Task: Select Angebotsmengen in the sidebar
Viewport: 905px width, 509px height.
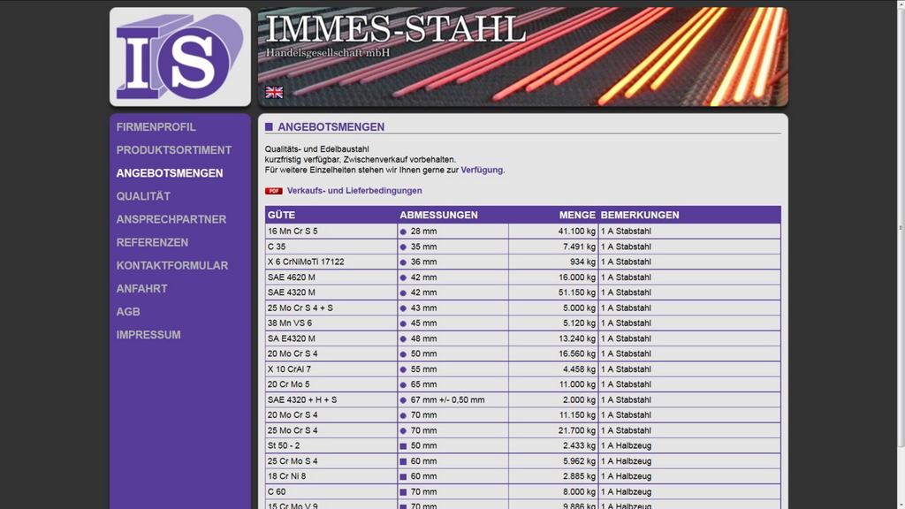Action: [x=170, y=173]
